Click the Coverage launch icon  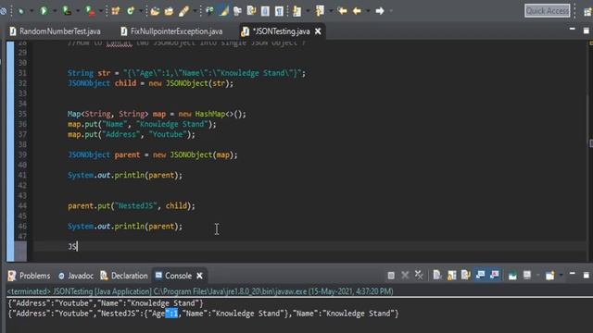click(x=67, y=11)
